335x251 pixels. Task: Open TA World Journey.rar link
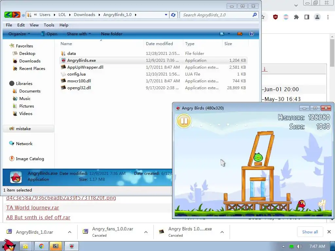click(32, 208)
